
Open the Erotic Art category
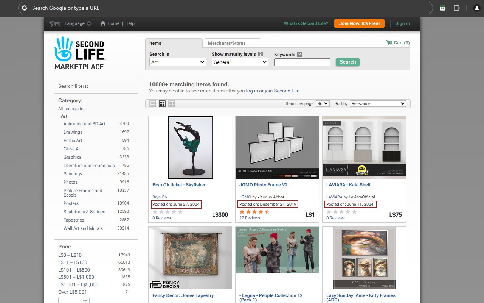73,141
